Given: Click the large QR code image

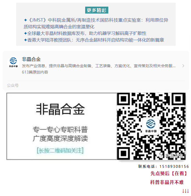Looking at the screenshot, I should [x=151, y=126].
